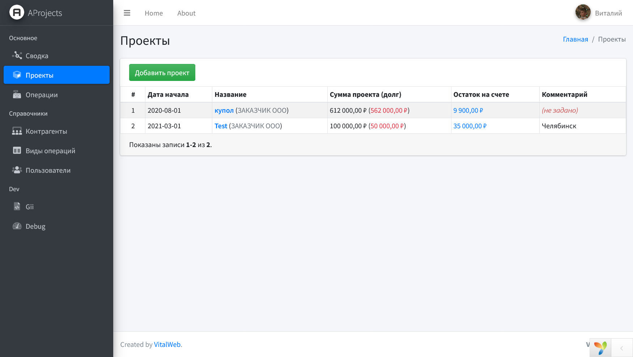Click the Debug dashboard icon
The height and width of the screenshot is (357, 633).
click(x=17, y=226)
